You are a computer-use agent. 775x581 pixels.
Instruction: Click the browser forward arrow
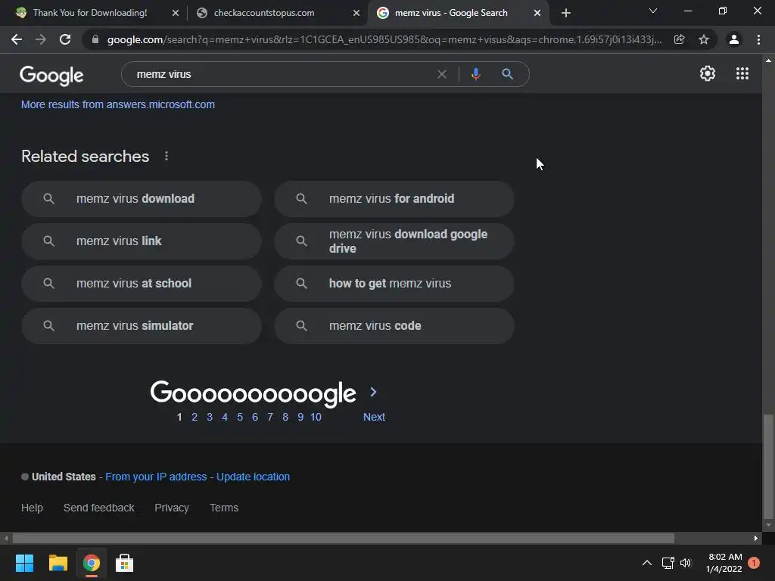click(x=41, y=39)
